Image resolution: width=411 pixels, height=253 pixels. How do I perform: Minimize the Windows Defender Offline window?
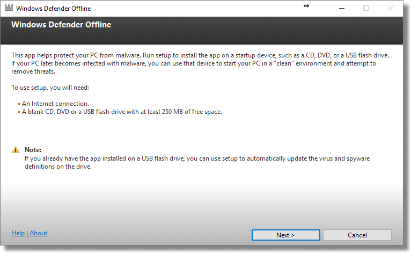tap(341, 9)
